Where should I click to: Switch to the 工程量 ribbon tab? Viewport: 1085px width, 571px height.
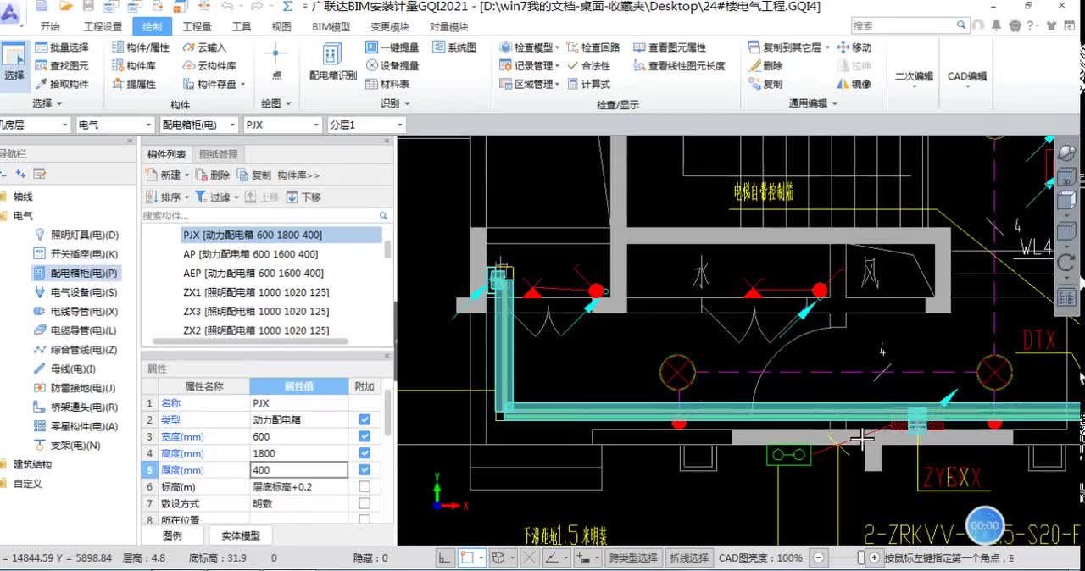(197, 26)
